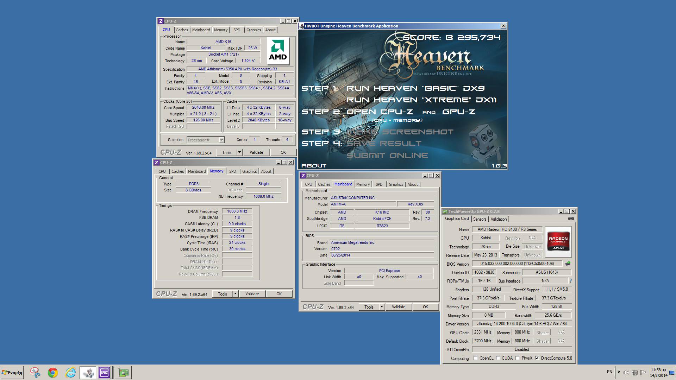Click the Driver Version atiumdag field

point(522,324)
